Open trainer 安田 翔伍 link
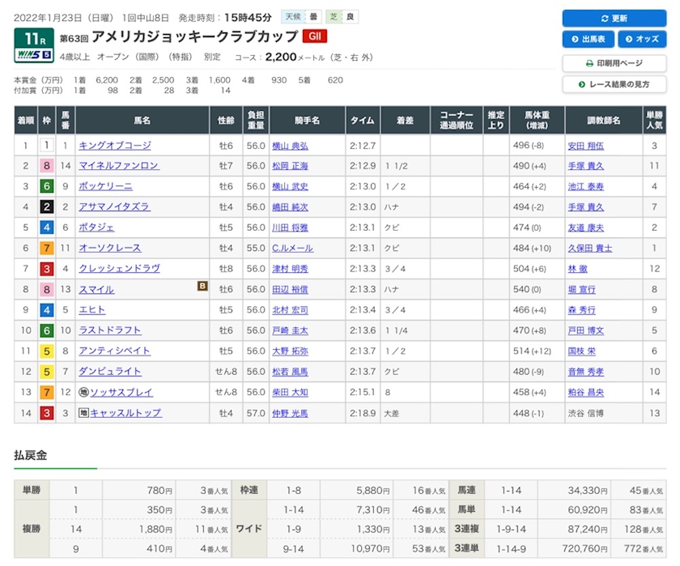The width and height of the screenshot is (680, 566). (x=586, y=146)
